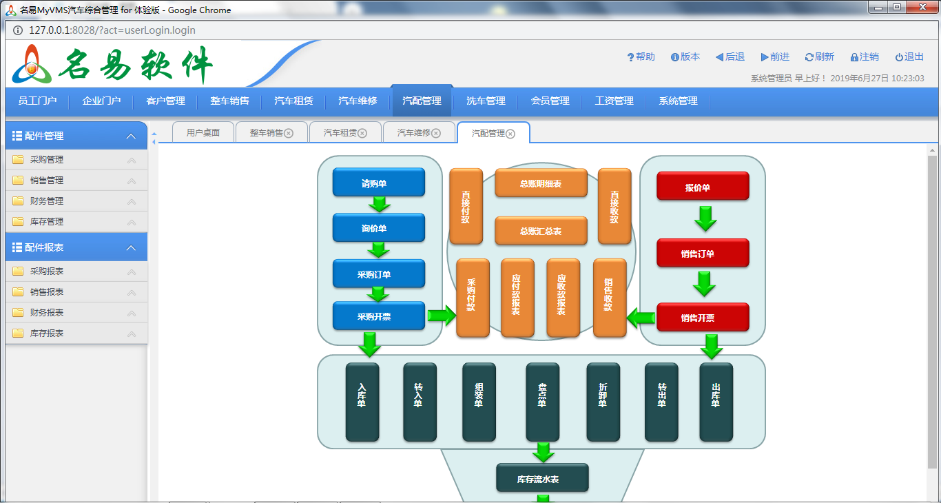The height and width of the screenshot is (503, 941).
Task: Switch to the 用户桌面 tab
Action: coord(203,133)
